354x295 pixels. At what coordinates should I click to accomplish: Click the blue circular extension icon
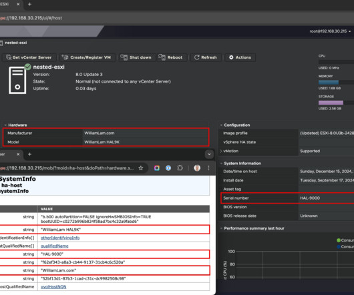[x=168, y=168]
